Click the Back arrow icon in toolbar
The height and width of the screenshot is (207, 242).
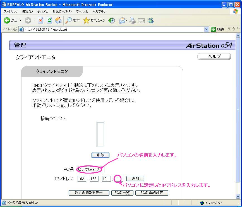point(7,20)
